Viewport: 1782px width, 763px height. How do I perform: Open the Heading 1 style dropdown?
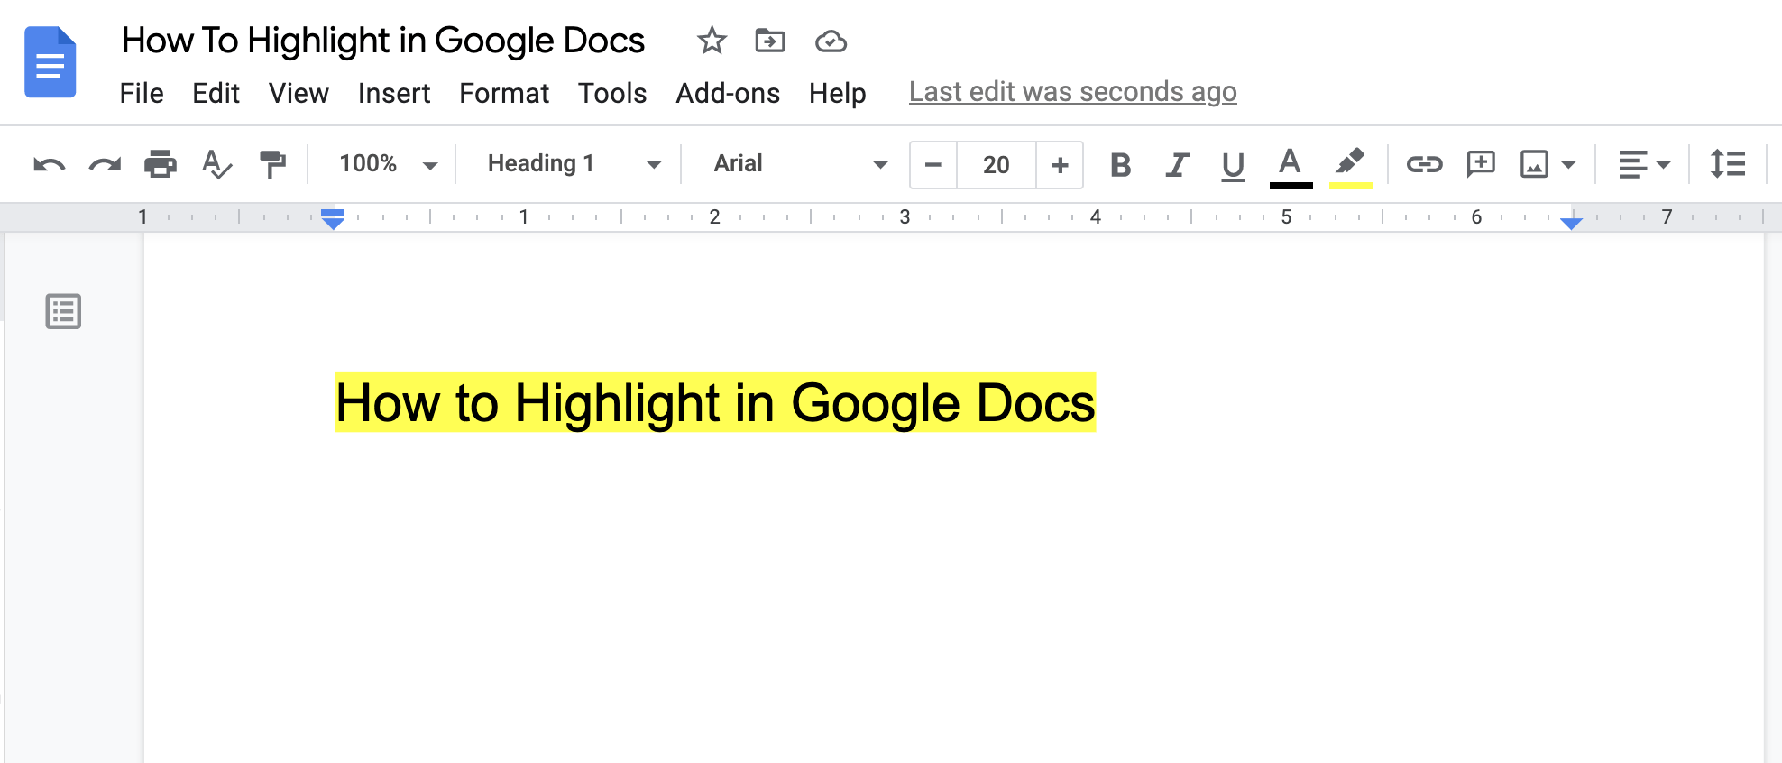[574, 164]
